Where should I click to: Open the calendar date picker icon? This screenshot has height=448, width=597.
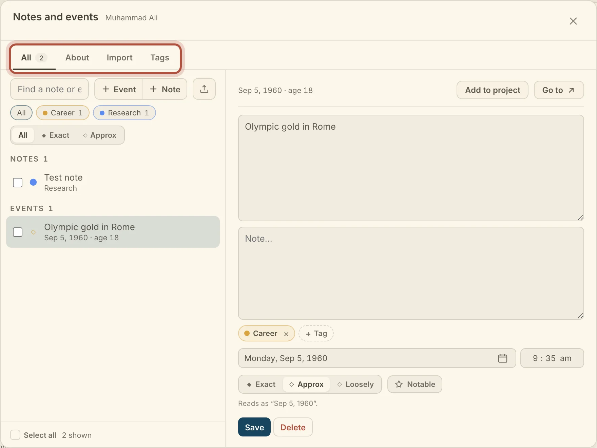click(502, 358)
